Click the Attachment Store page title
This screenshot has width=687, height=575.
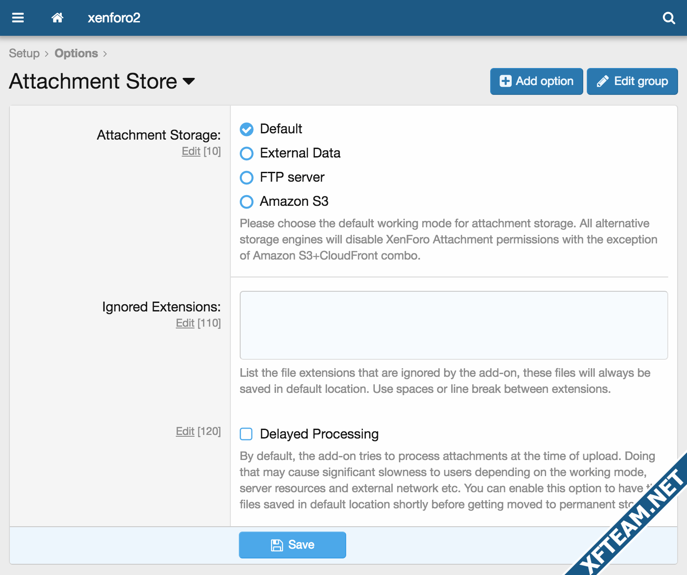(93, 81)
